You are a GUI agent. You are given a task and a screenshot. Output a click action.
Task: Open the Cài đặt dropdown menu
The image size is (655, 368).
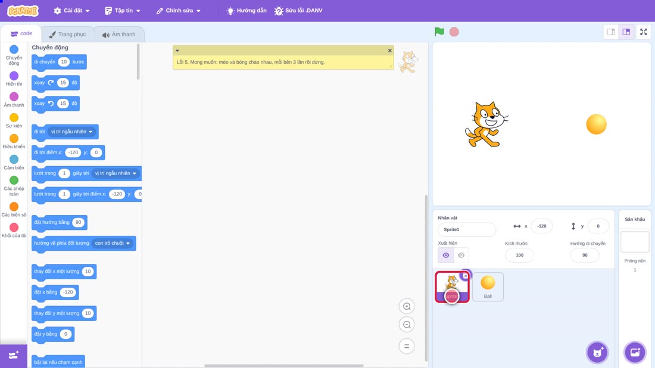(72, 11)
